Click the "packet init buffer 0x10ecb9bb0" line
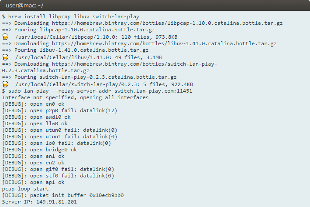Viewport: 310px width, 207px height. click(x=63, y=196)
